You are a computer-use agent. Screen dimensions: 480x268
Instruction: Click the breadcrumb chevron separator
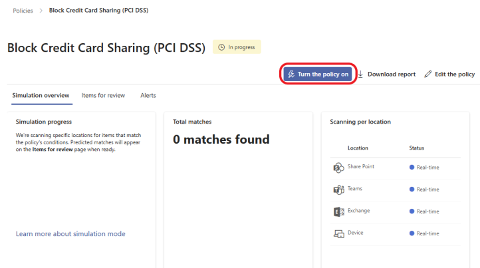click(x=41, y=11)
